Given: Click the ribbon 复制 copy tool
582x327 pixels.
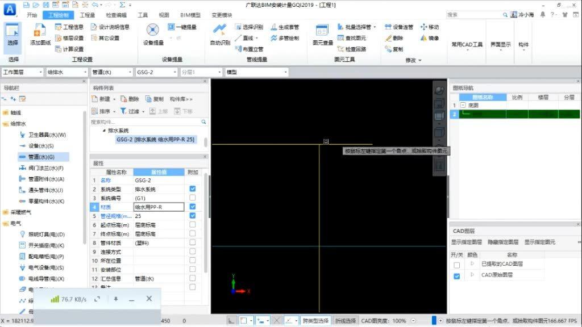Looking at the screenshot, I should pos(394,49).
